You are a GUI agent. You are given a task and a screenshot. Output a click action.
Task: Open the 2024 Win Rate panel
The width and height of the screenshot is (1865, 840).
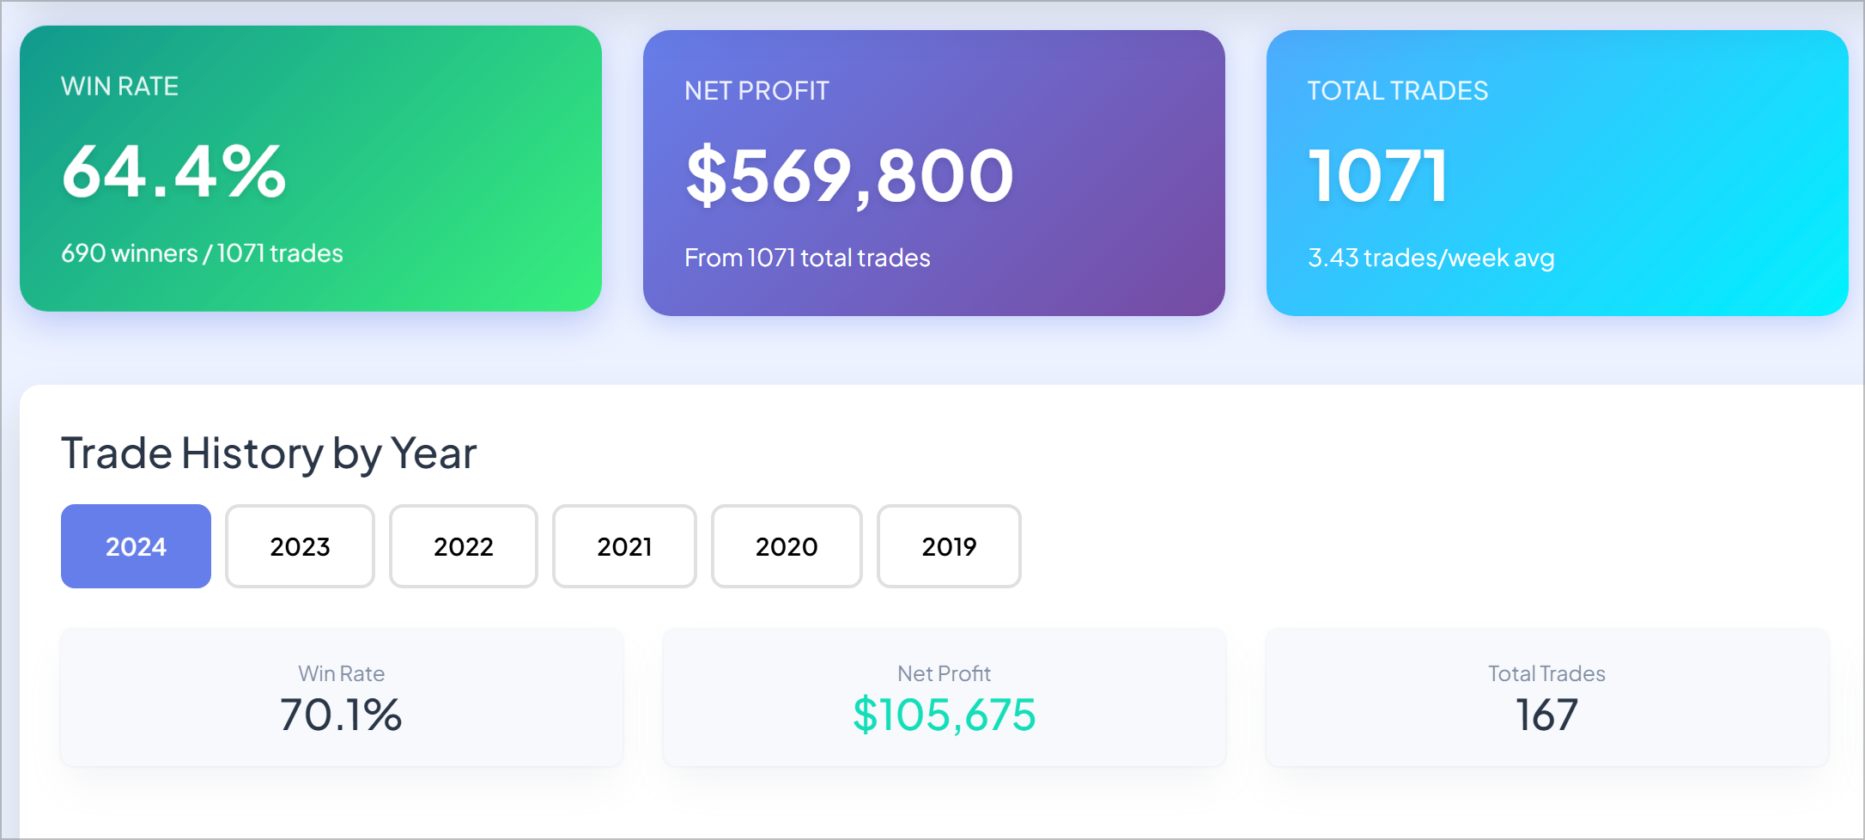click(341, 697)
